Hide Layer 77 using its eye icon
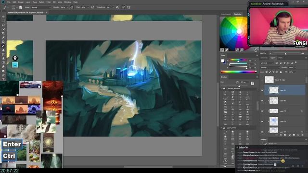This screenshot has width=308, height=173. click(x=262, y=132)
